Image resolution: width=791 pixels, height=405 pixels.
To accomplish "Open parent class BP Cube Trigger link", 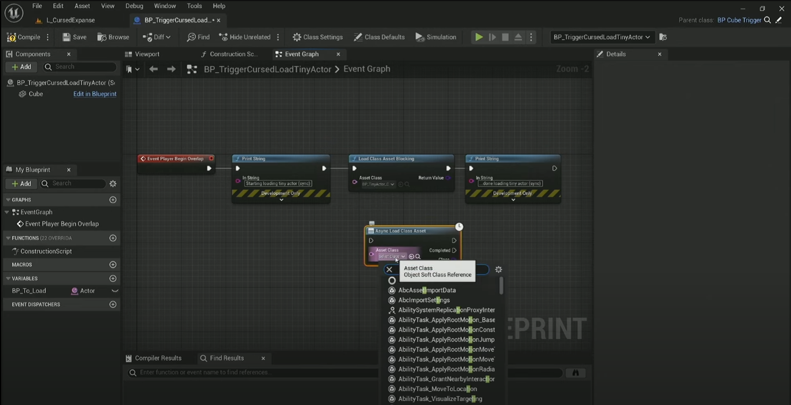I will pyautogui.click(x=739, y=20).
